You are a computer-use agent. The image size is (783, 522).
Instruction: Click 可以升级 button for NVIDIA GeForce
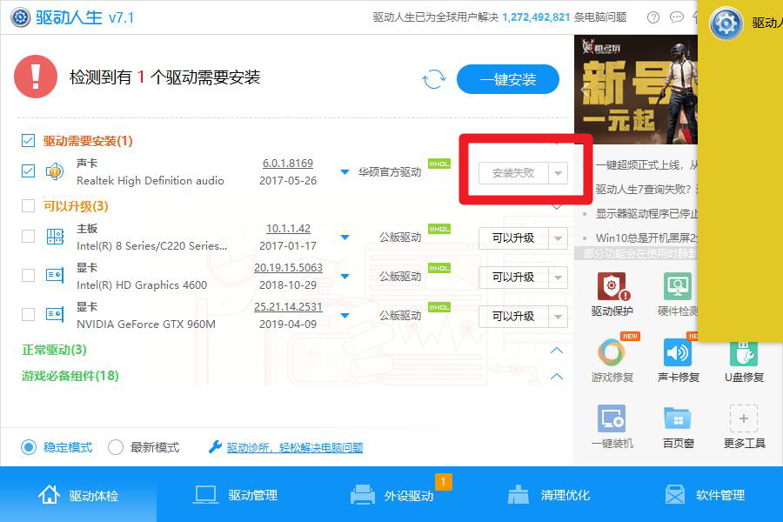pos(513,317)
